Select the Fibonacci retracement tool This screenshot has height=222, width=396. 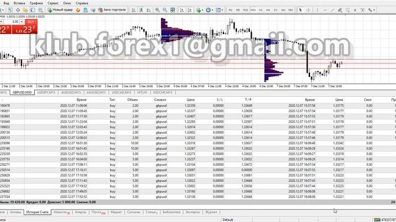(348, 10)
